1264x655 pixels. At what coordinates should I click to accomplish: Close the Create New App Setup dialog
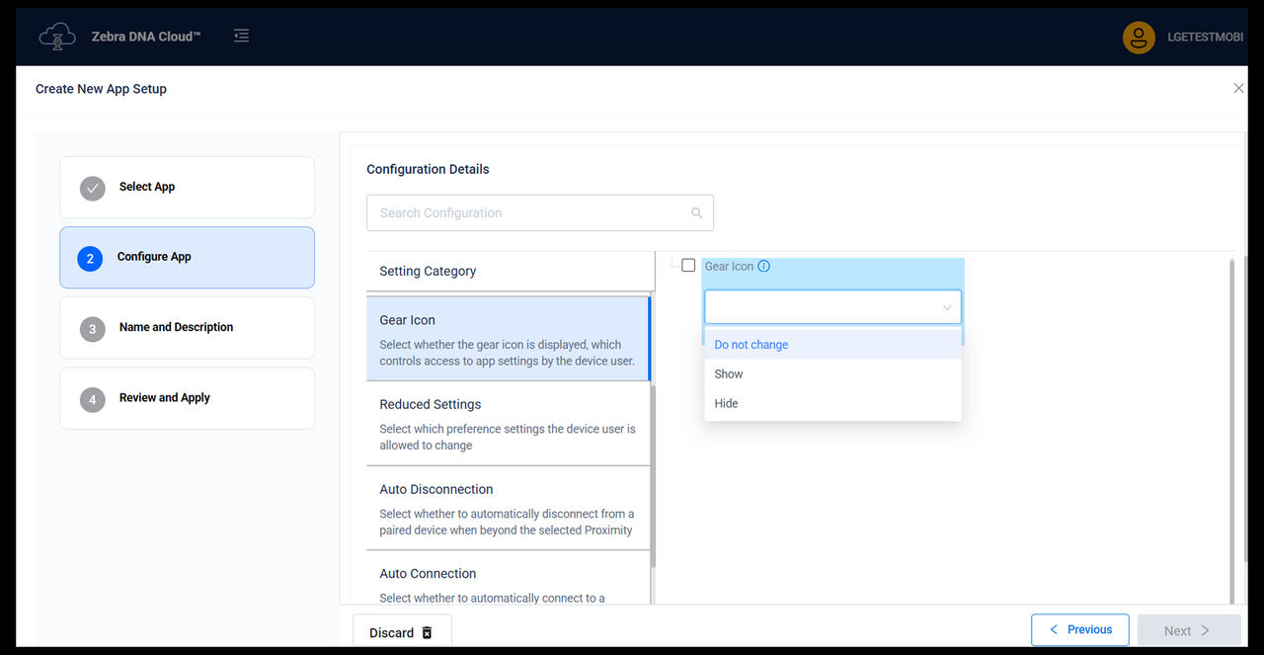point(1238,88)
